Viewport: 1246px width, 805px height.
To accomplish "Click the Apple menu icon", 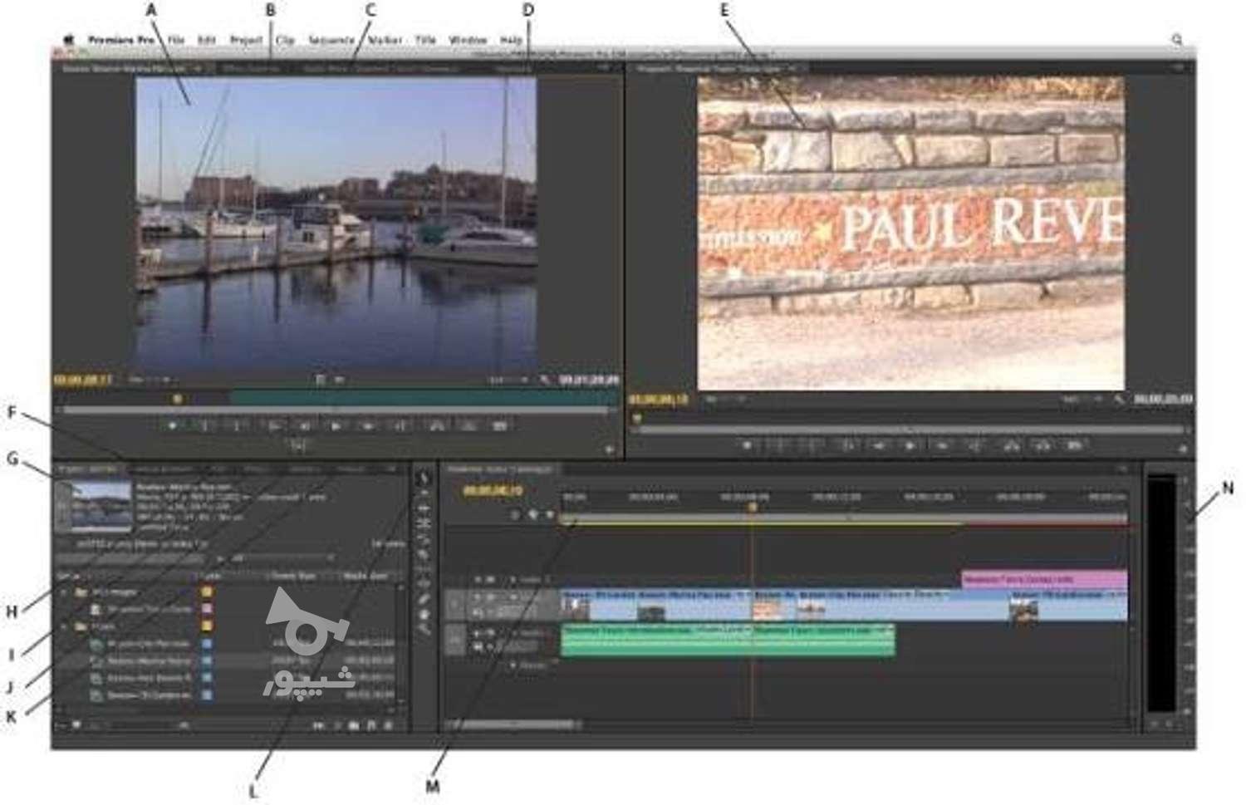I will [x=70, y=40].
